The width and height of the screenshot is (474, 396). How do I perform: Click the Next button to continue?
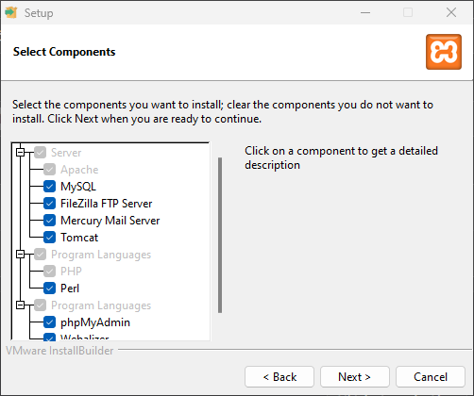coord(355,376)
